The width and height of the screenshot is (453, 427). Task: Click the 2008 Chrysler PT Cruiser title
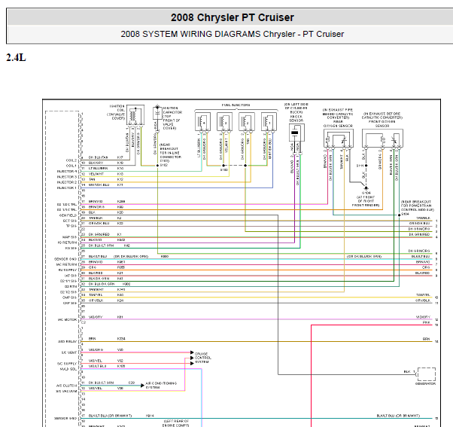[232, 17]
